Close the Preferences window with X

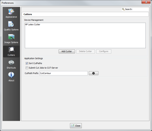(x=146, y=2)
